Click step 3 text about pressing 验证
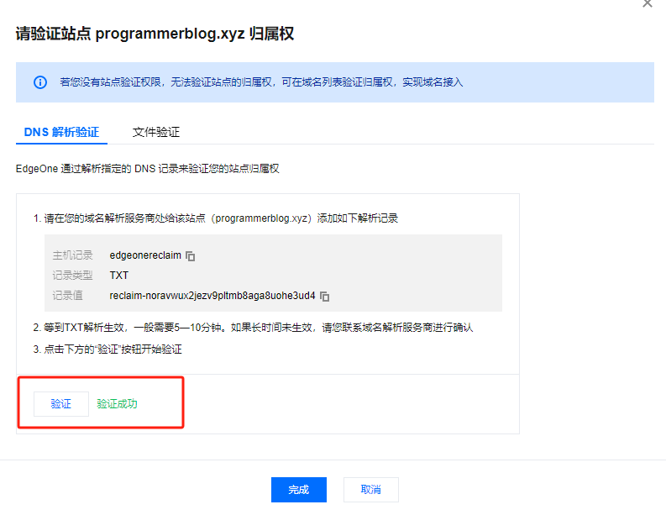The width and height of the screenshot is (666, 515). pyautogui.click(x=108, y=349)
